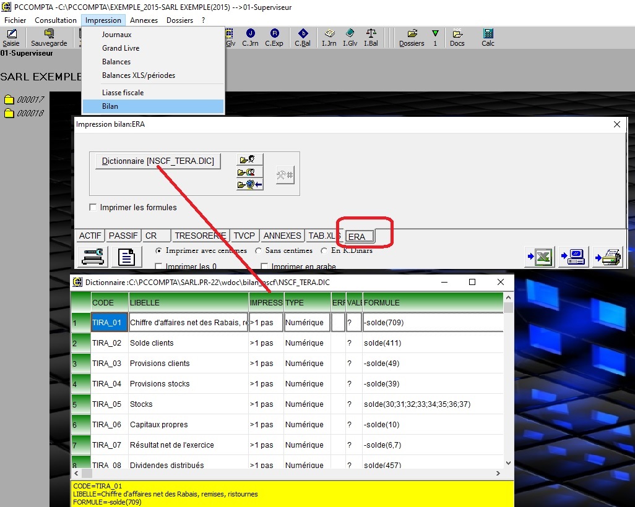Click the I.Bal balance print icon
Screen dimensions: 635x507
(371, 37)
